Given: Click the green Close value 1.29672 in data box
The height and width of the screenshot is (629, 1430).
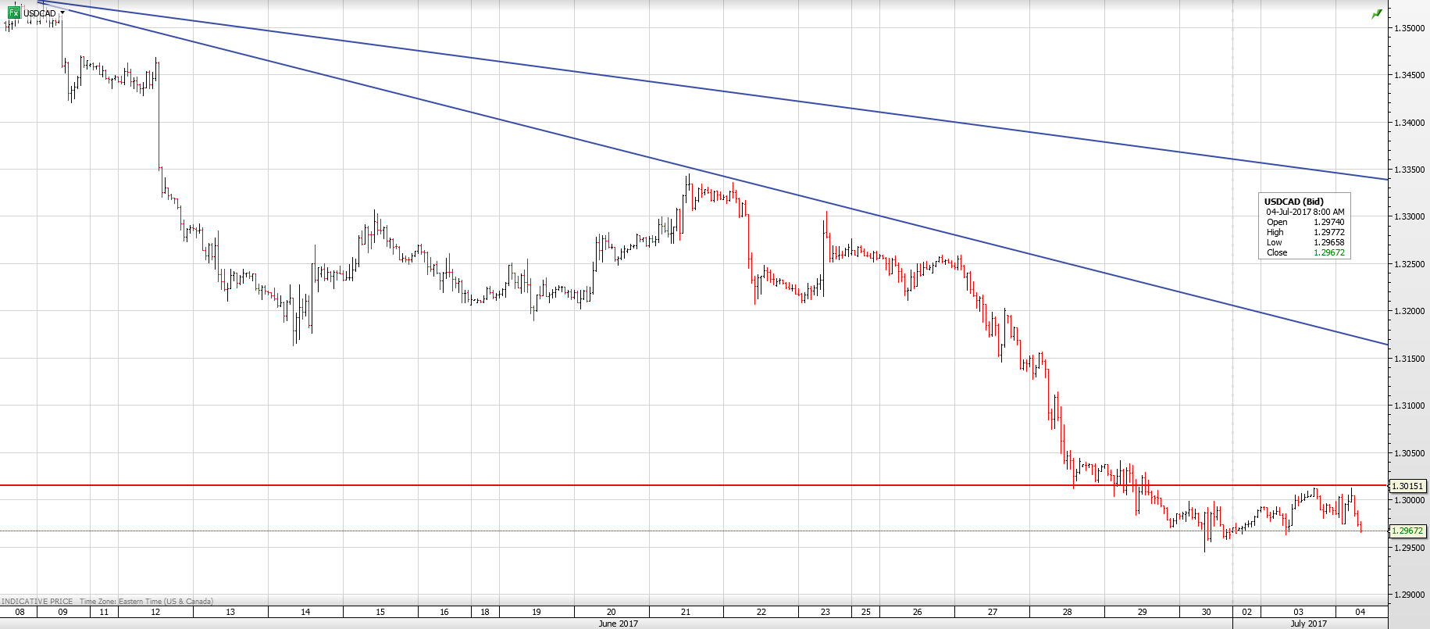Looking at the screenshot, I should pos(1328,253).
